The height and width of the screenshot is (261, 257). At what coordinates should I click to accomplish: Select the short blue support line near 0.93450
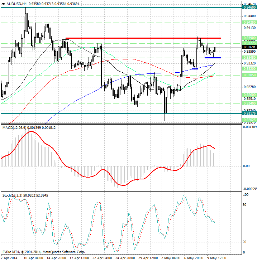213,58
